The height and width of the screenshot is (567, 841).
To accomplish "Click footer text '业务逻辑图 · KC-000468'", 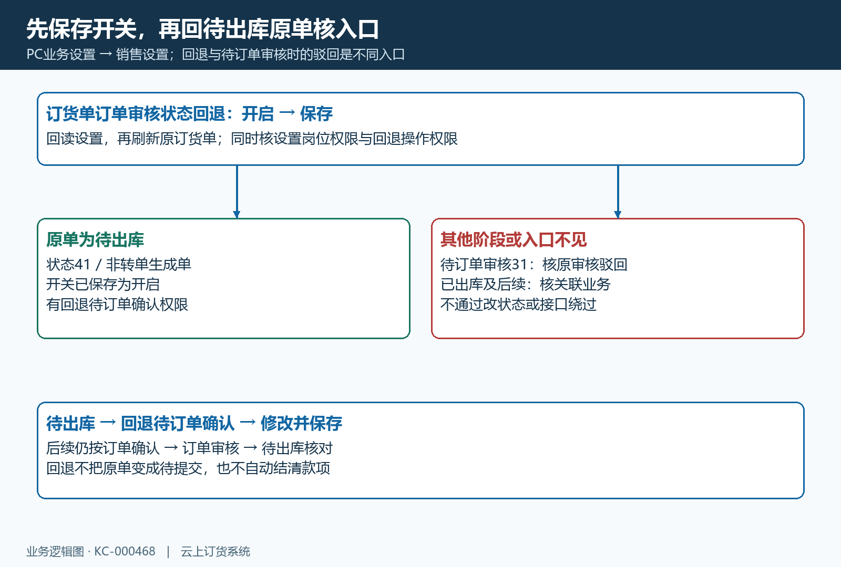I will (91, 551).
